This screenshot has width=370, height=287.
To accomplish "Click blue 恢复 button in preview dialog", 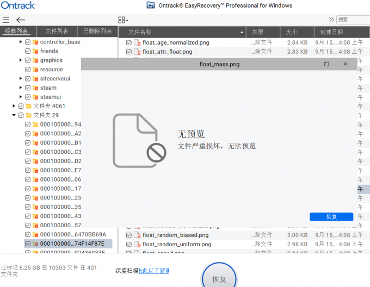I will (x=331, y=217).
